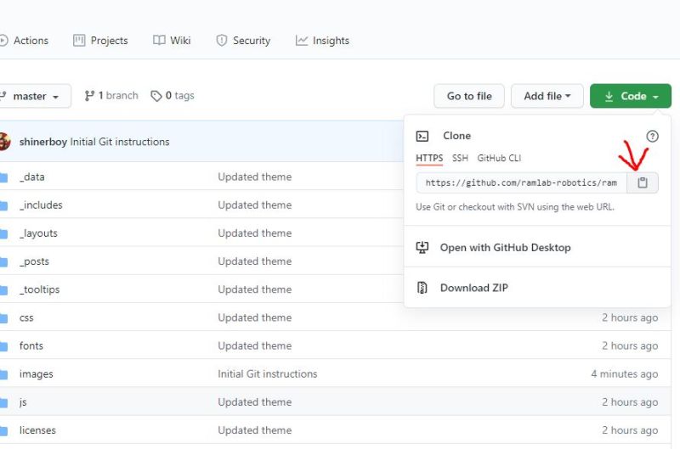Open the Wiki tab
Image resolution: width=680 pixels, height=449 pixels.
click(172, 41)
